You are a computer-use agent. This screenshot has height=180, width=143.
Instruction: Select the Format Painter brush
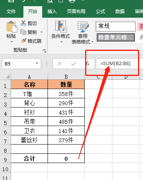point(23,41)
